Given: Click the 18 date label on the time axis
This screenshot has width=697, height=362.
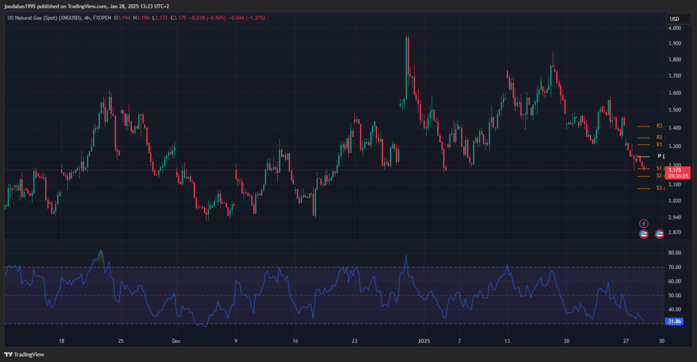Looking at the screenshot, I should (61, 341).
